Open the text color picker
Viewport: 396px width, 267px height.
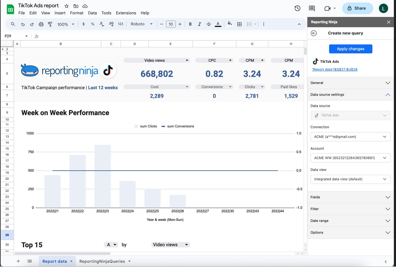pos(218,24)
